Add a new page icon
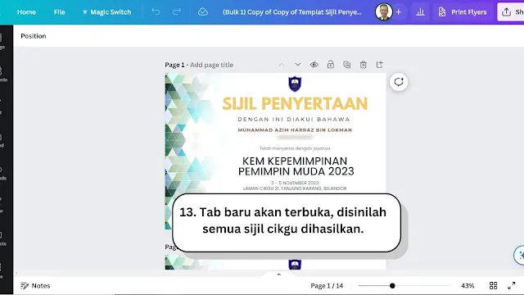This screenshot has height=295, width=524. pyautogui.click(x=380, y=65)
